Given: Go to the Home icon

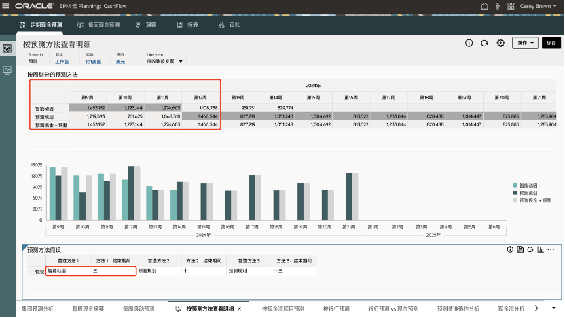Looking at the screenshot, I should pos(484,5).
